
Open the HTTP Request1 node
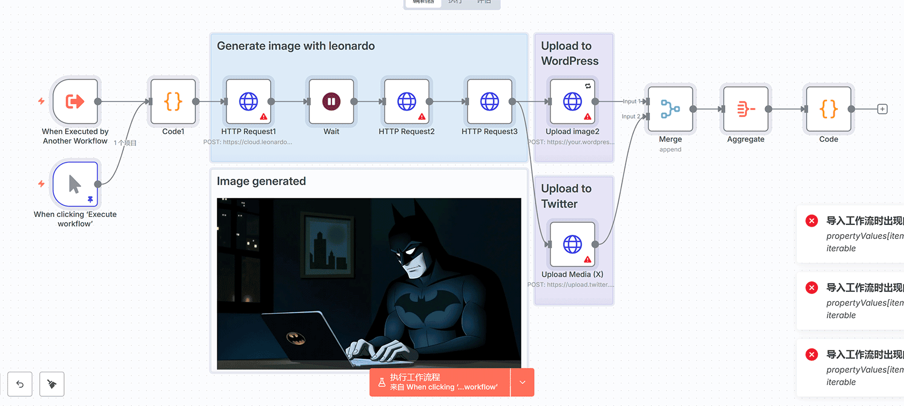(x=248, y=102)
